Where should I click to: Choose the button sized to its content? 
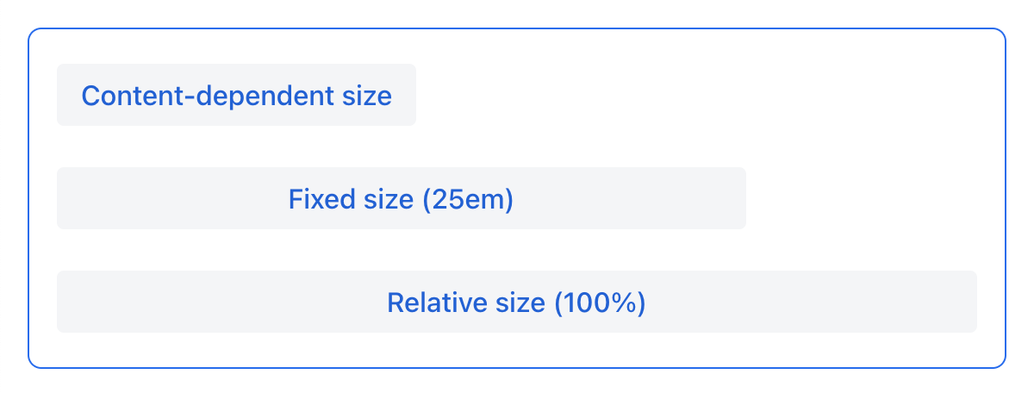[x=236, y=95]
